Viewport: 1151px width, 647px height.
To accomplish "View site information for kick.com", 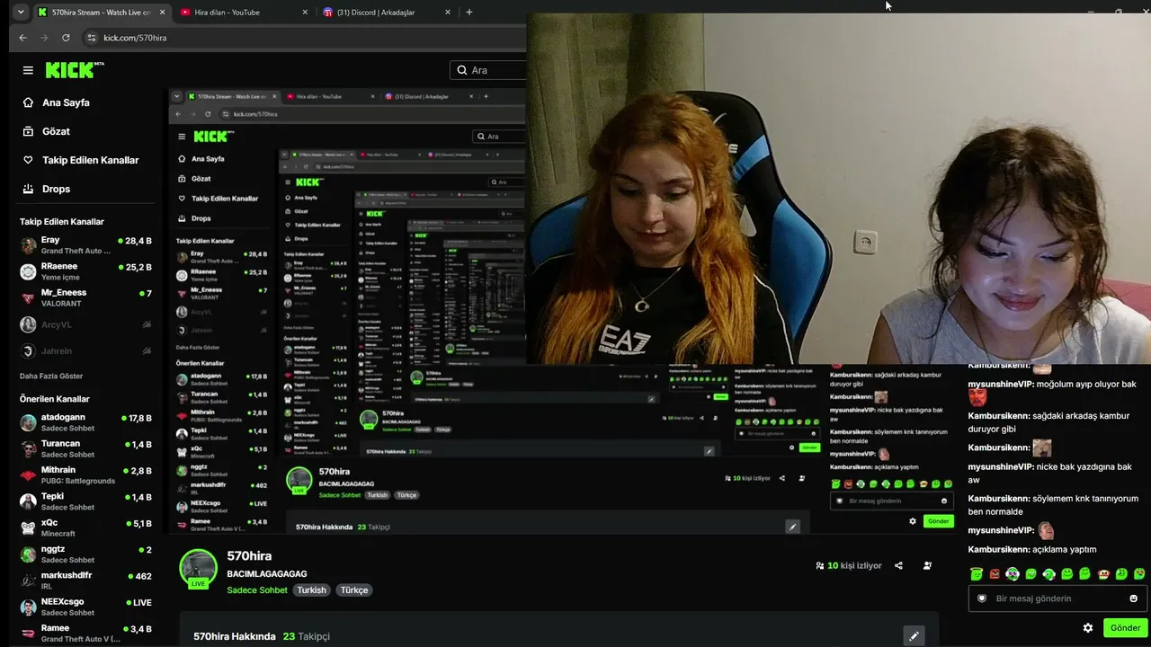I will pos(91,38).
